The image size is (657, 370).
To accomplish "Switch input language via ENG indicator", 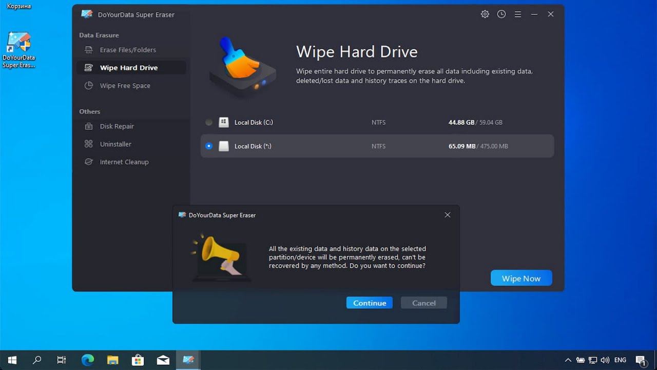I will pyautogui.click(x=620, y=360).
